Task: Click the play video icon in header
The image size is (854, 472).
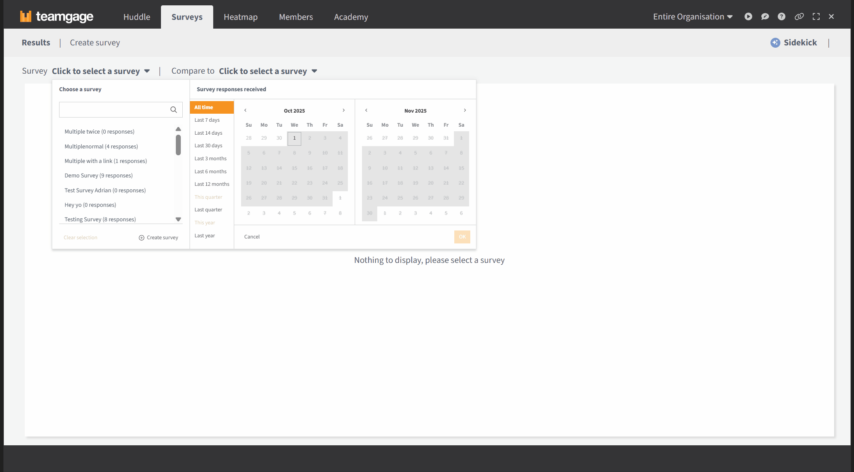Action: point(748,16)
